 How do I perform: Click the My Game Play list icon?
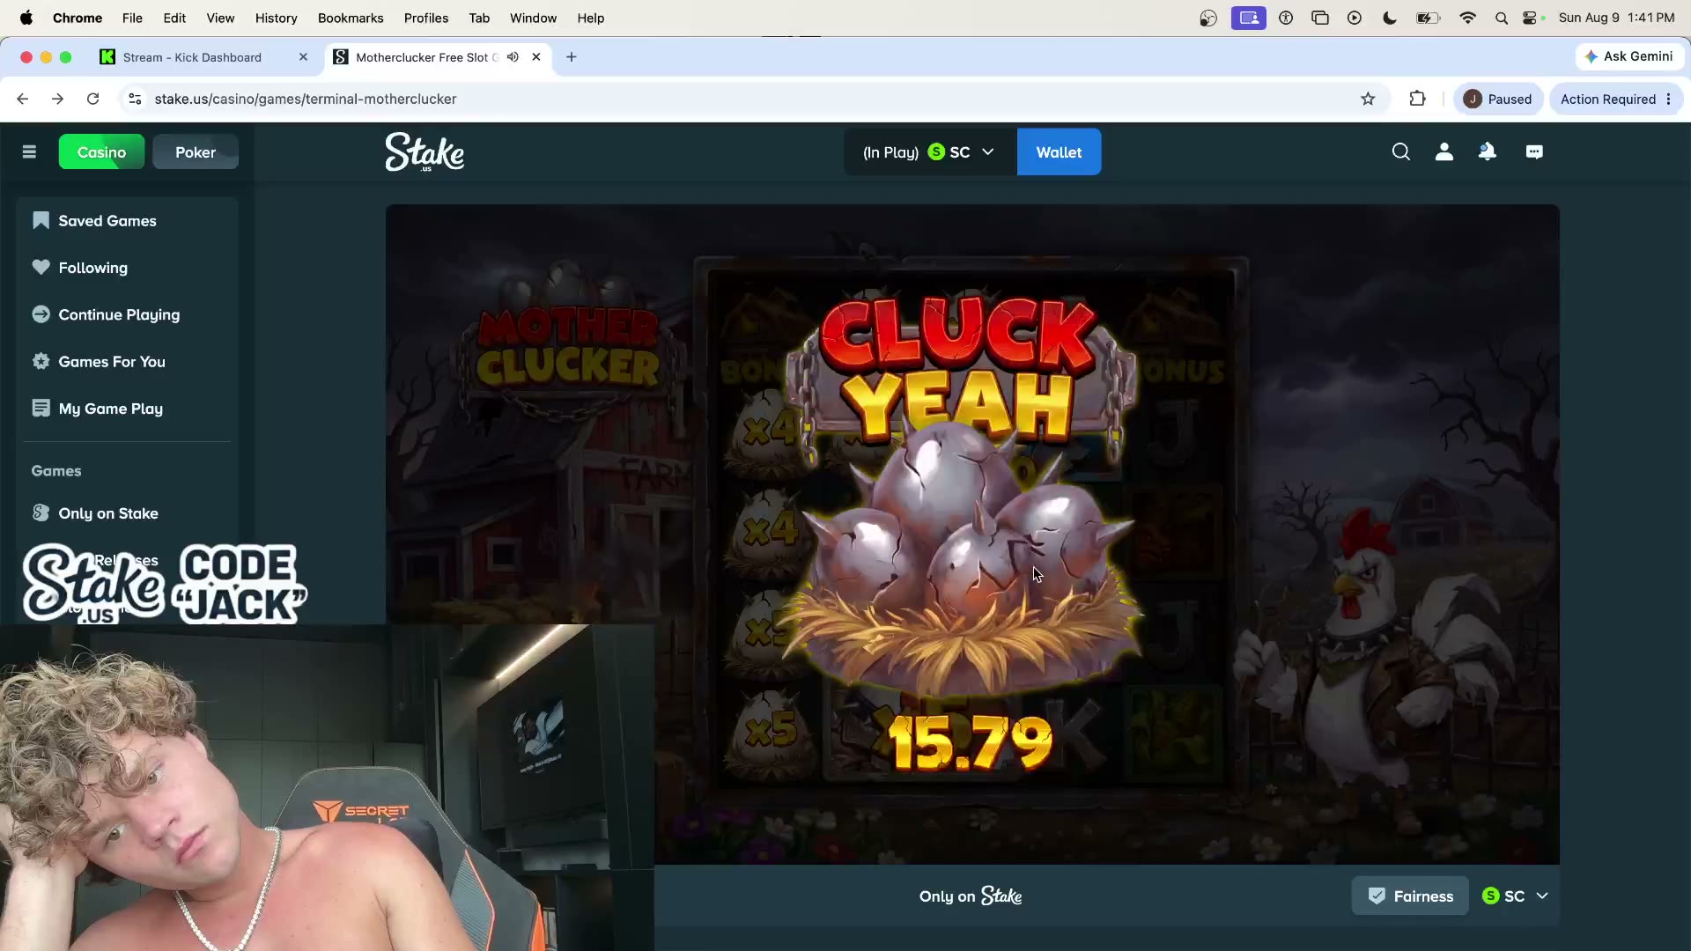click(x=41, y=408)
